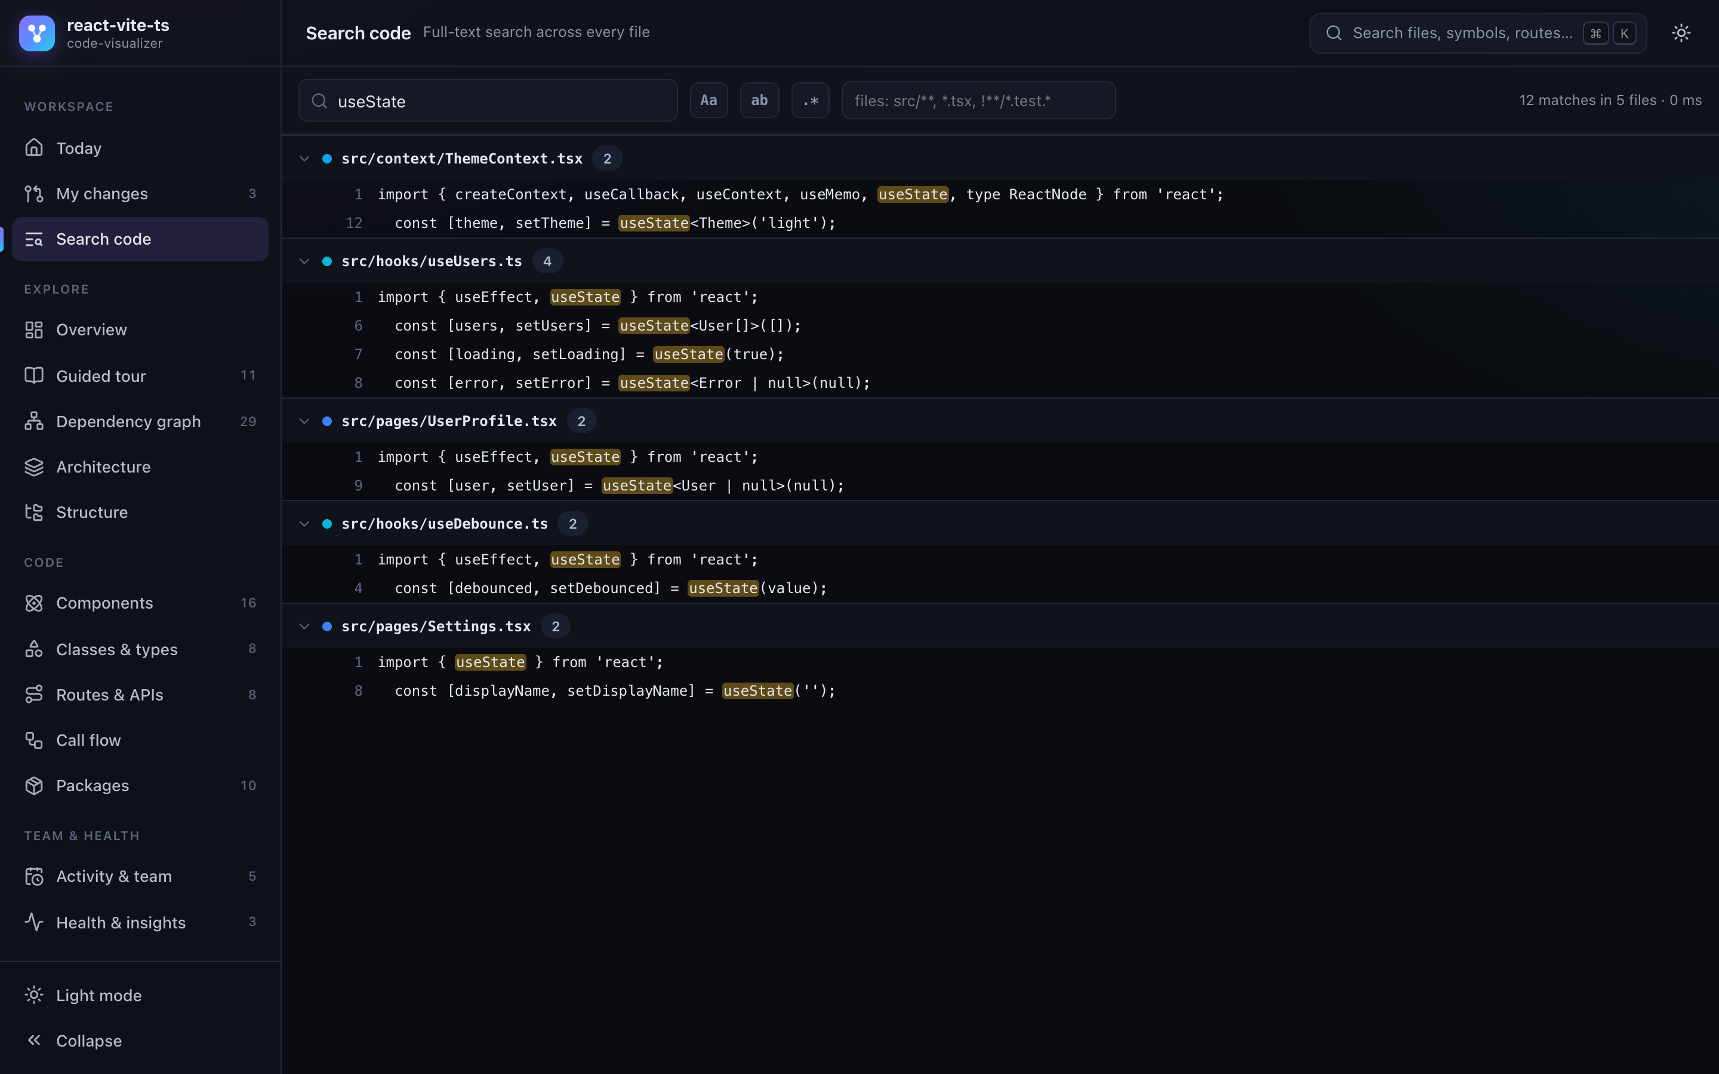The image size is (1719, 1074).
Task: Open line 8 setError useState match
Action: point(1000,383)
